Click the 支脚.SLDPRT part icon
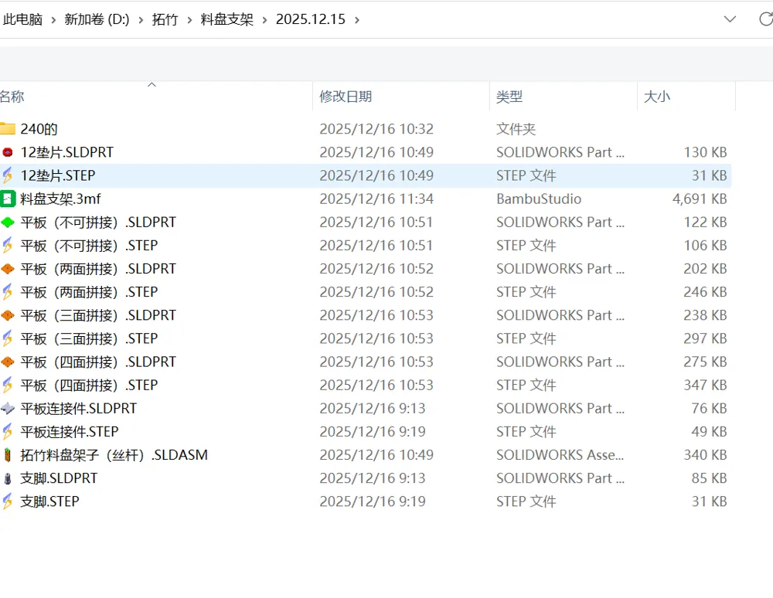 click(x=8, y=478)
